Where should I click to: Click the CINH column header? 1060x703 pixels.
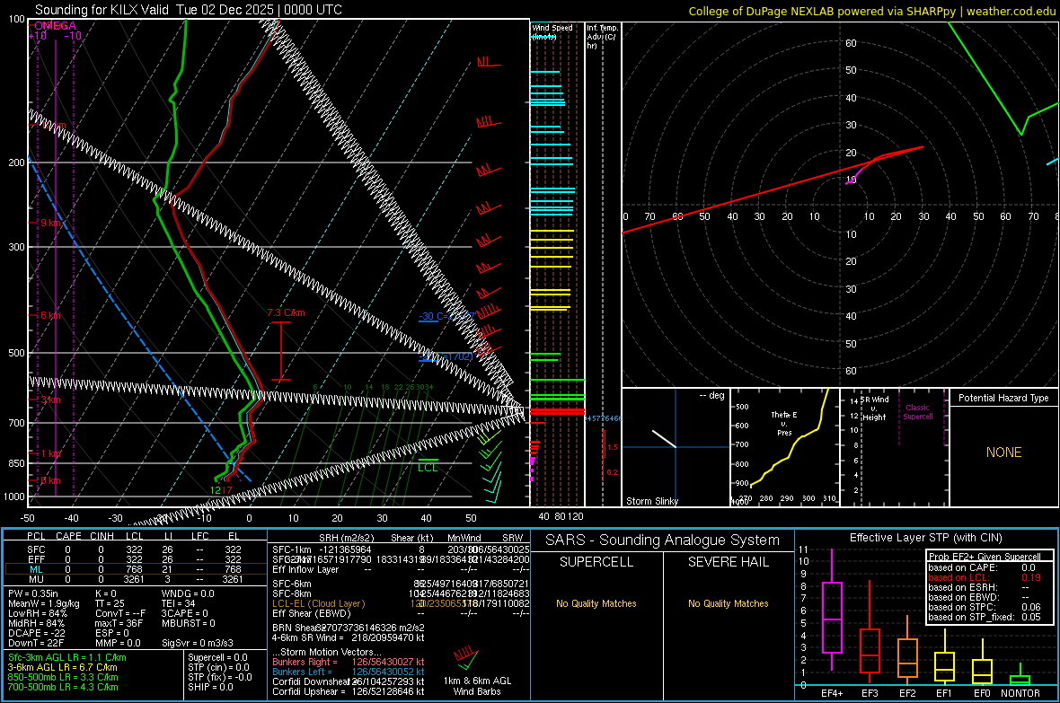(x=102, y=536)
